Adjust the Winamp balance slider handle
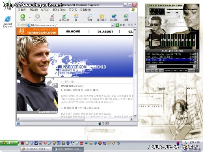 [183, 16]
